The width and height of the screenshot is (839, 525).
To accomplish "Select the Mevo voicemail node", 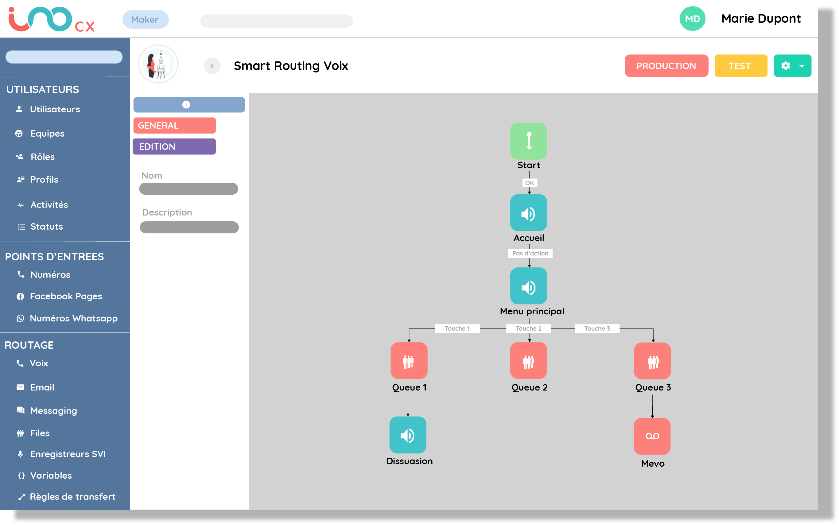I will click(x=652, y=436).
